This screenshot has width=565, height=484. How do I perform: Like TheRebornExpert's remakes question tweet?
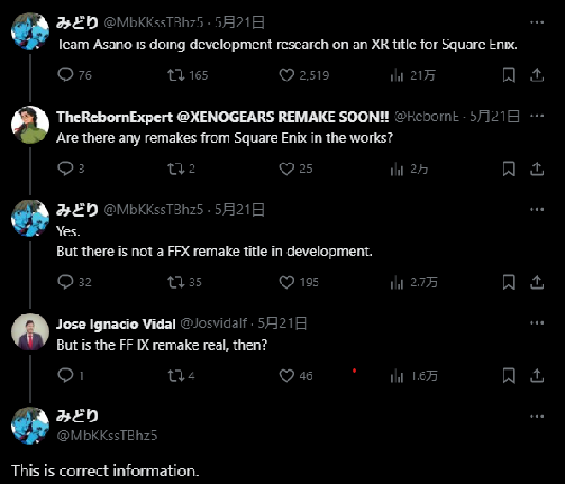pos(287,169)
